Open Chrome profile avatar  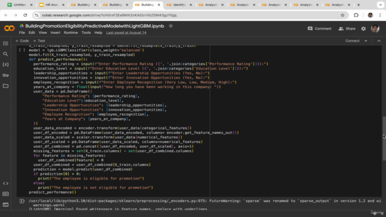pyautogui.click(x=370, y=15)
